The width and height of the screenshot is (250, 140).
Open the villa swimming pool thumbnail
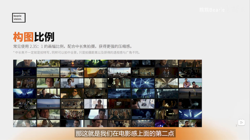click(72, 72)
